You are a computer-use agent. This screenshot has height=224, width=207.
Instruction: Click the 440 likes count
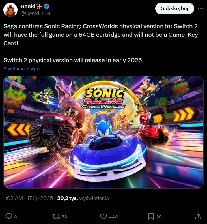point(113,217)
